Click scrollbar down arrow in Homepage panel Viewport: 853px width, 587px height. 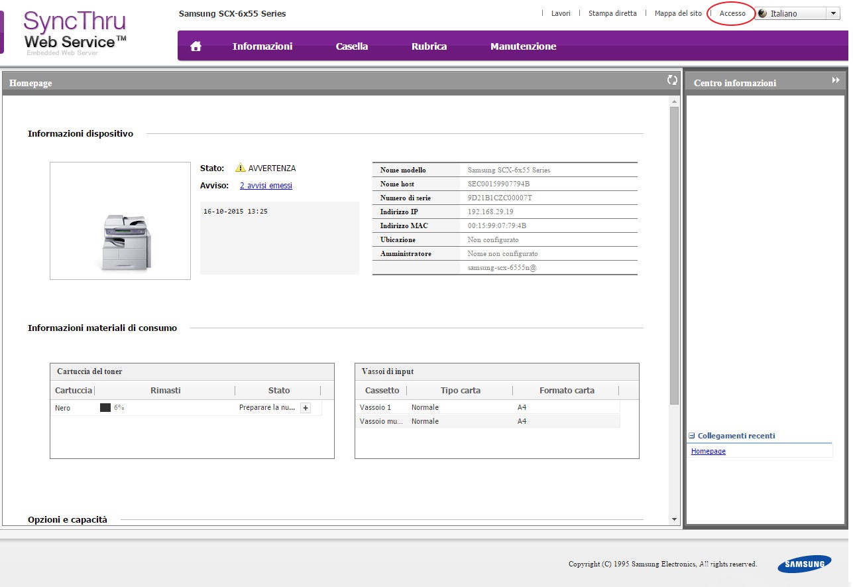674,519
